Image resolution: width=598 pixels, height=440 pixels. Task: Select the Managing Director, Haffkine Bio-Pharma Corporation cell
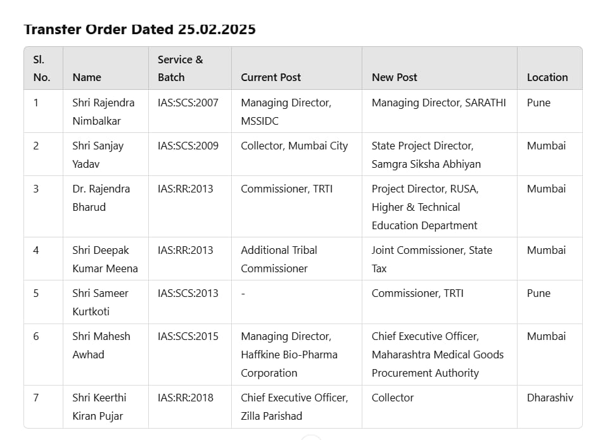pos(289,355)
